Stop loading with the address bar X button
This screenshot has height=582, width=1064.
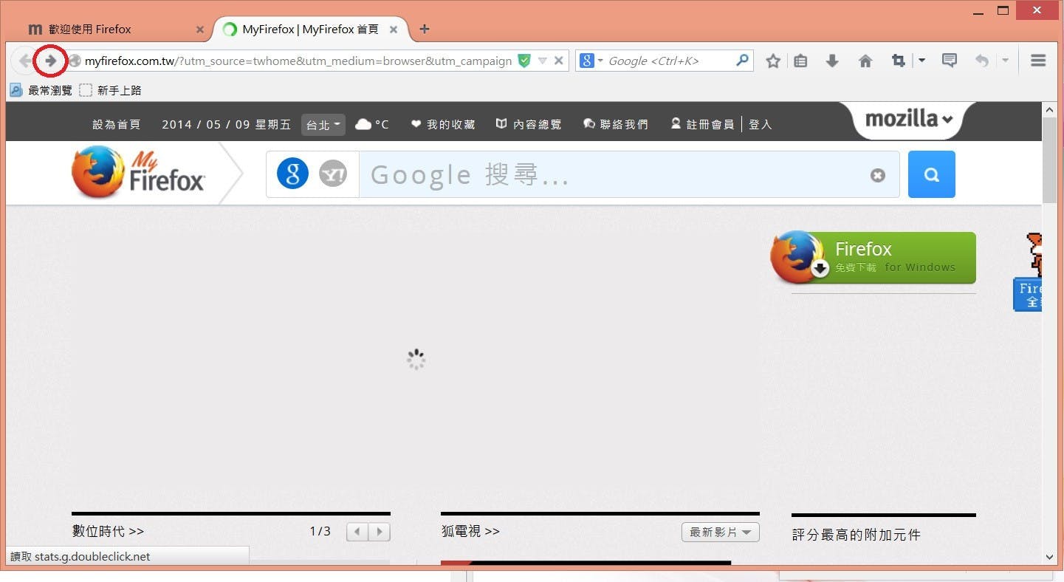tap(559, 61)
